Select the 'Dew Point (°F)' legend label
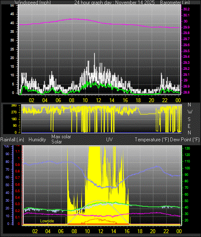The height and width of the screenshot is (237, 201). click(x=185, y=140)
